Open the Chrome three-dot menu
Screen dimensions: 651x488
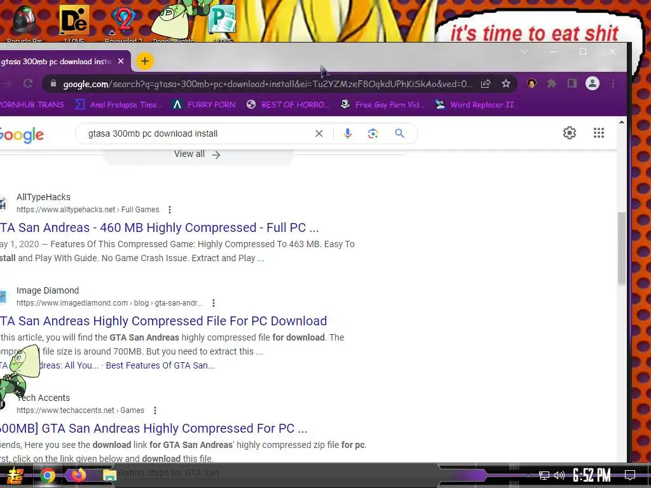tap(613, 84)
